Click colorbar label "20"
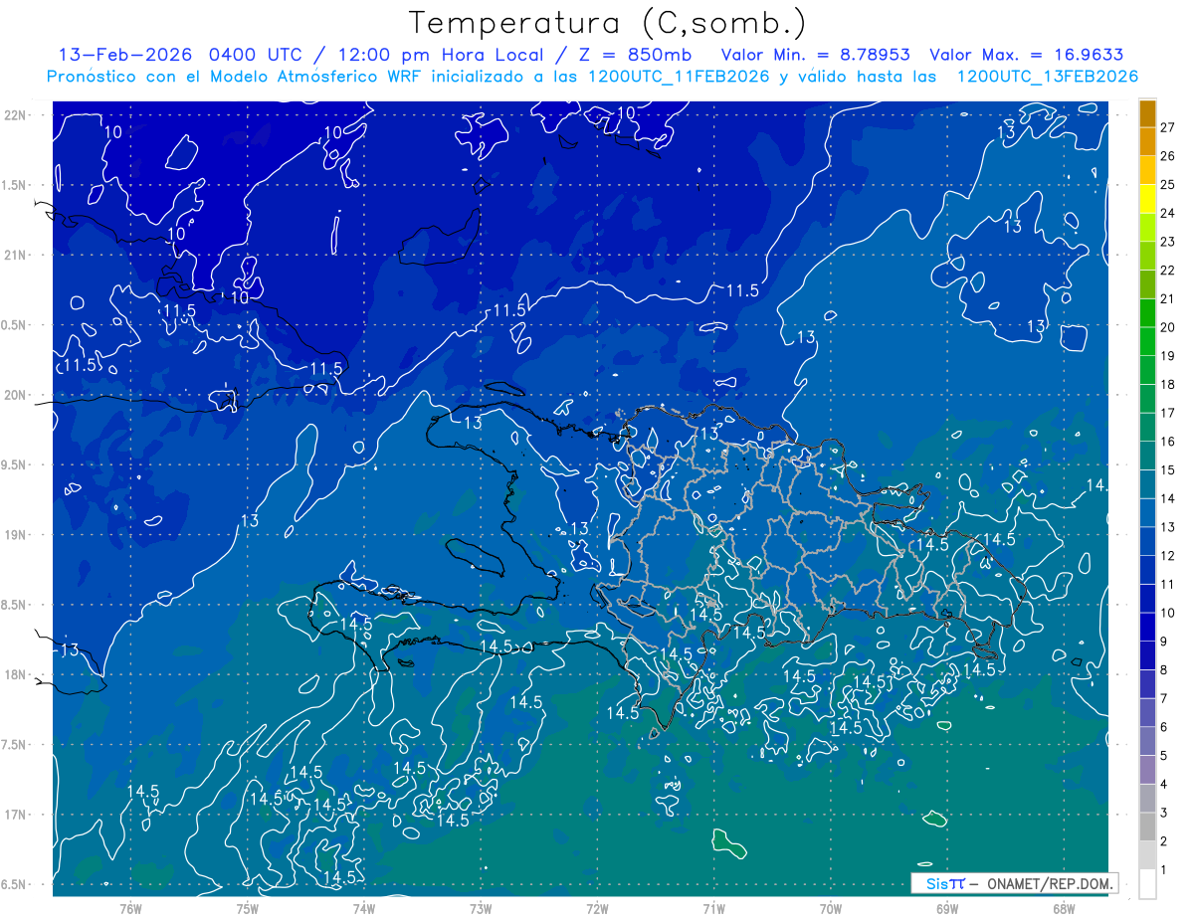The image size is (1194, 922). click(1167, 327)
